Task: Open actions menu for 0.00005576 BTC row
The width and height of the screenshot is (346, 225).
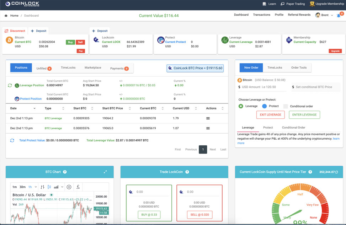Action: pyautogui.click(x=208, y=128)
